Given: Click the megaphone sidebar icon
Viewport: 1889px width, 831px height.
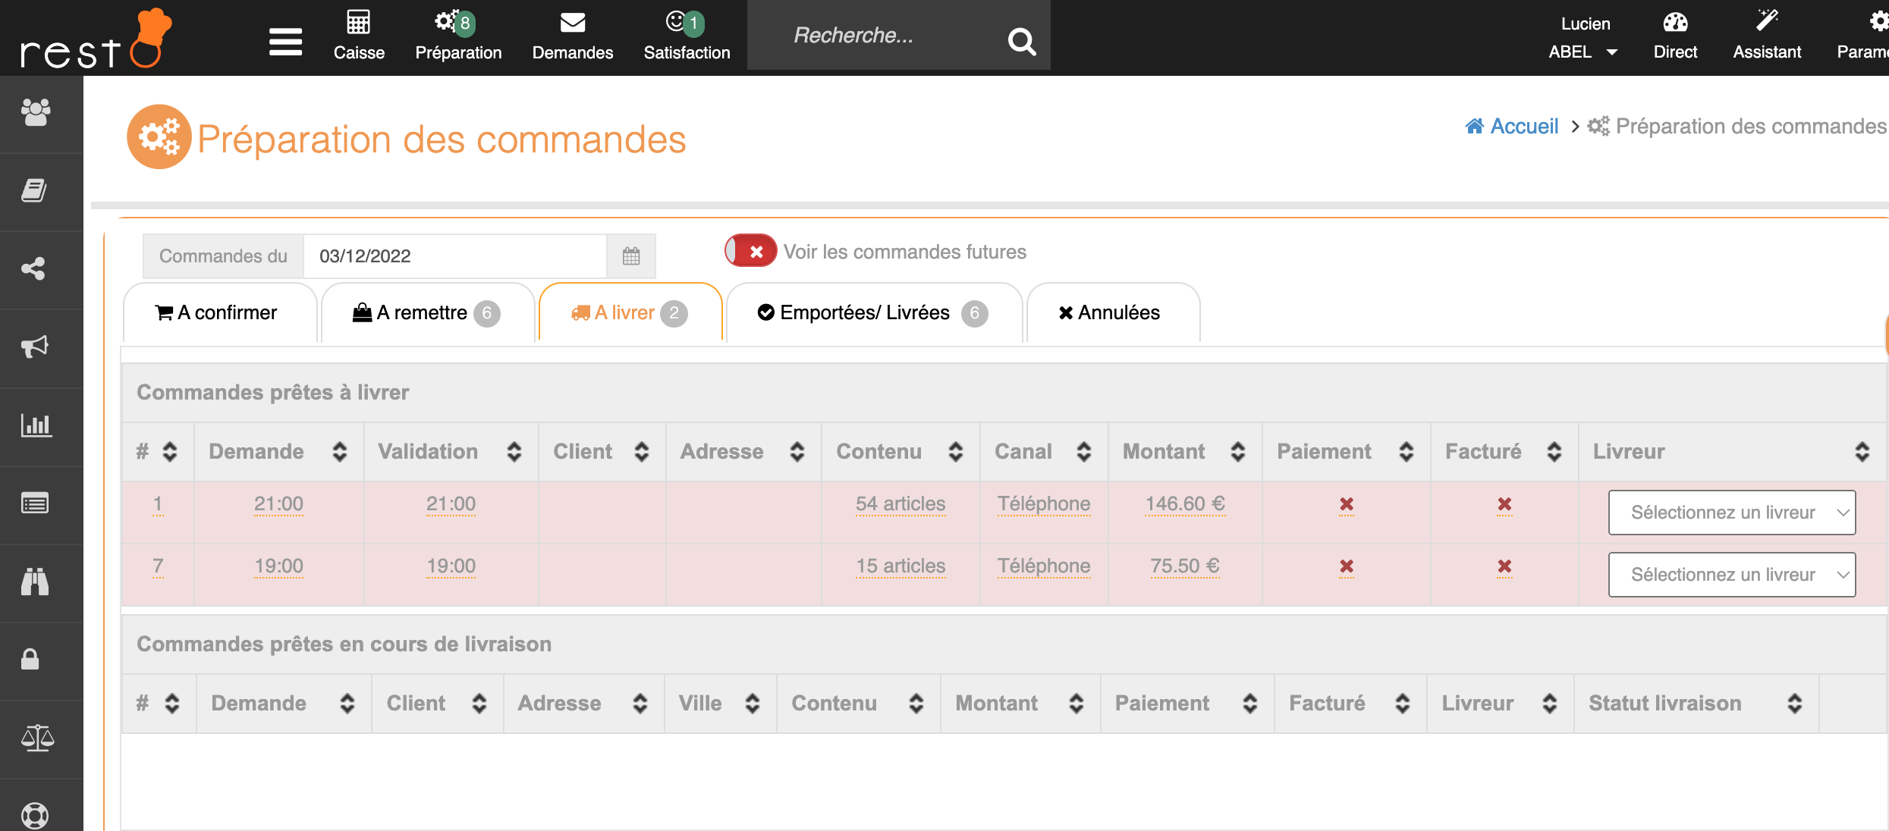Looking at the screenshot, I should pyautogui.click(x=36, y=347).
